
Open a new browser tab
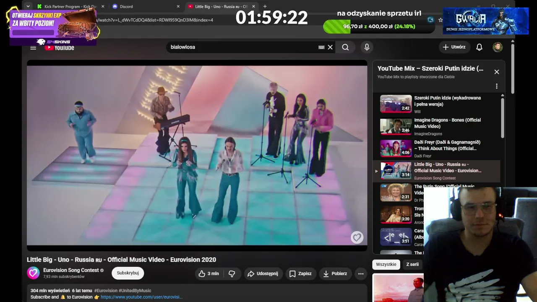click(265, 6)
